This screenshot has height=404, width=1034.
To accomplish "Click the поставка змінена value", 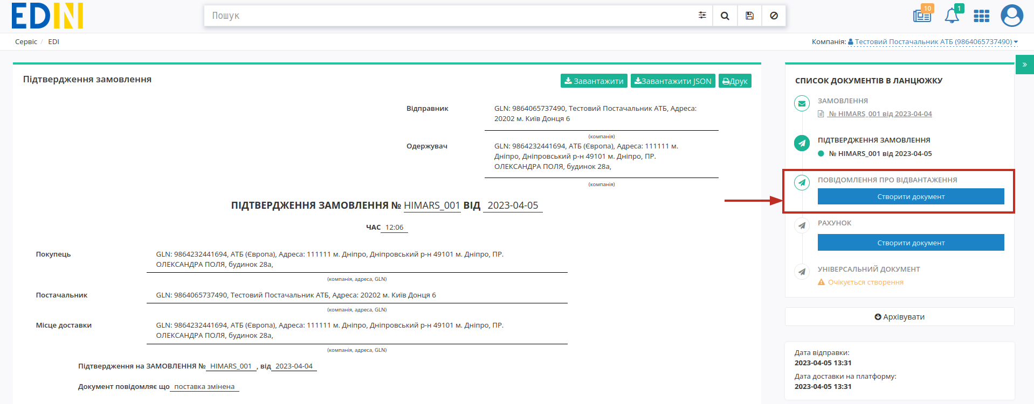I will click(204, 386).
